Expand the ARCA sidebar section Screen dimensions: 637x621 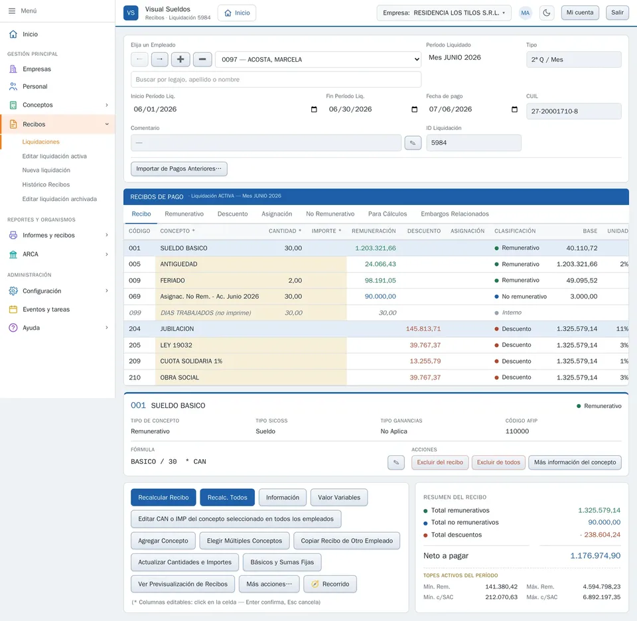(58, 254)
